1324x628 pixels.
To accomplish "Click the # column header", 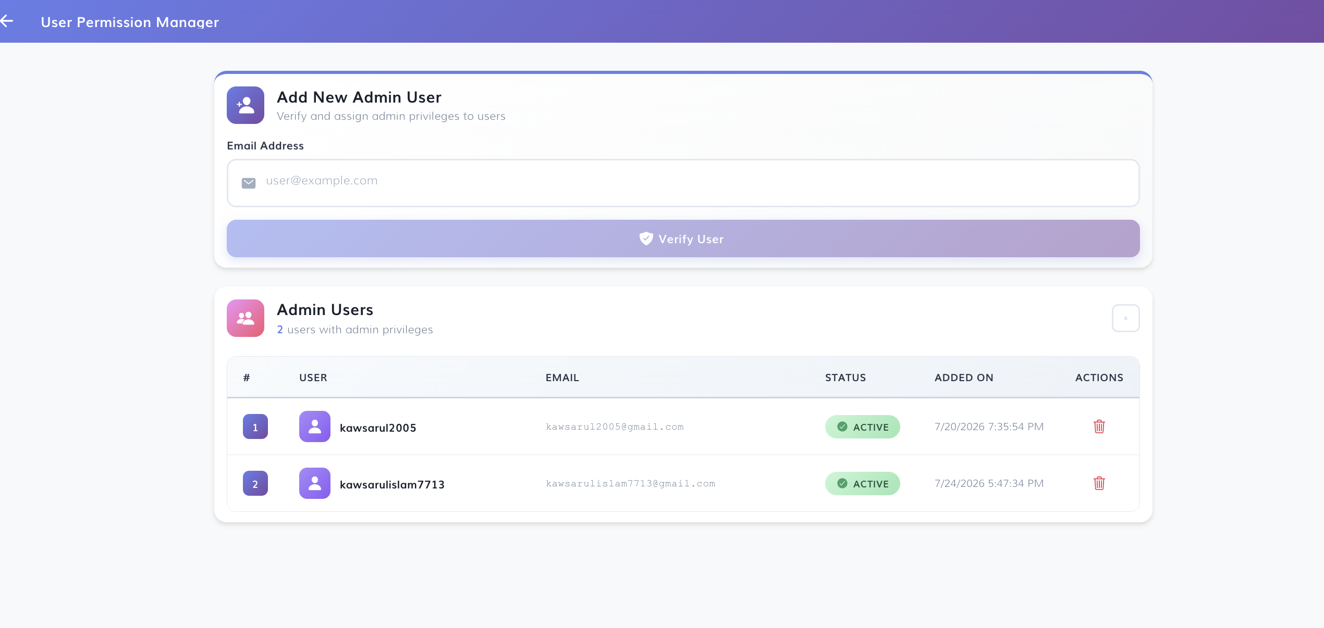I will [x=247, y=378].
